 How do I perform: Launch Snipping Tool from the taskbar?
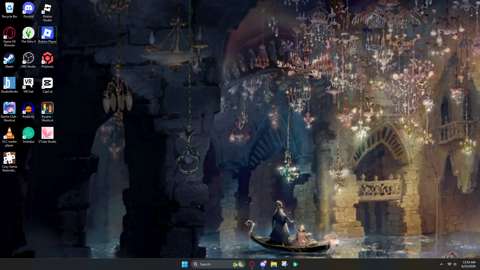pos(285,264)
